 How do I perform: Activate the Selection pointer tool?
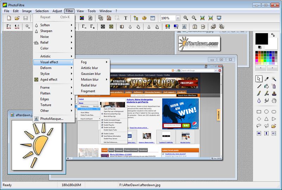[259, 79]
